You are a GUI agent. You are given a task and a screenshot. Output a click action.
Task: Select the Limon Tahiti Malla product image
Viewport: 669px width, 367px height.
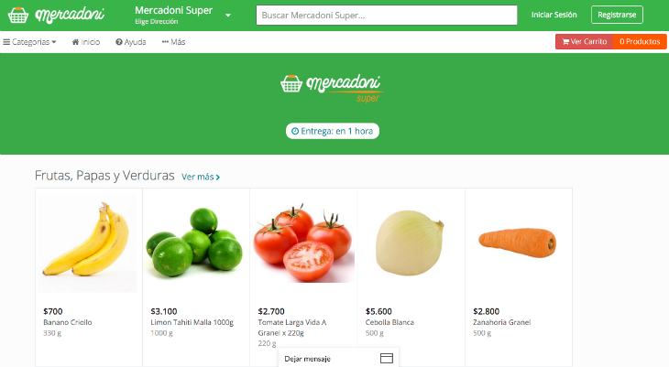pos(194,243)
